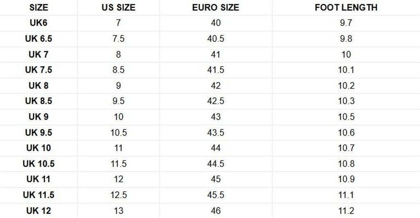Select US size 13 cell
The width and height of the screenshot is (420, 218).
pos(118,211)
